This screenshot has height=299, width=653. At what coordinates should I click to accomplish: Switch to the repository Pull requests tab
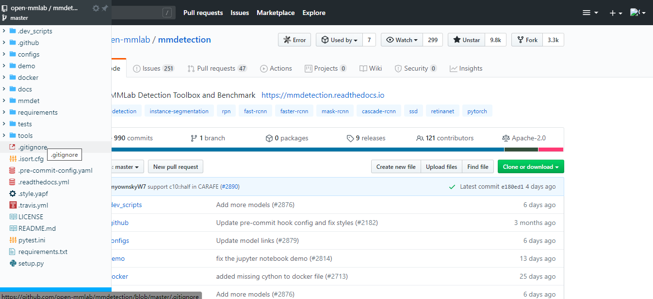(217, 69)
